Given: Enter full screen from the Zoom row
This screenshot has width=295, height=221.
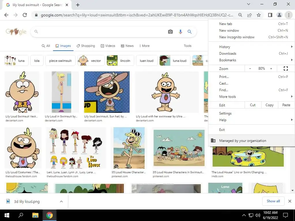Looking at the screenshot, I should click(x=285, y=68).
